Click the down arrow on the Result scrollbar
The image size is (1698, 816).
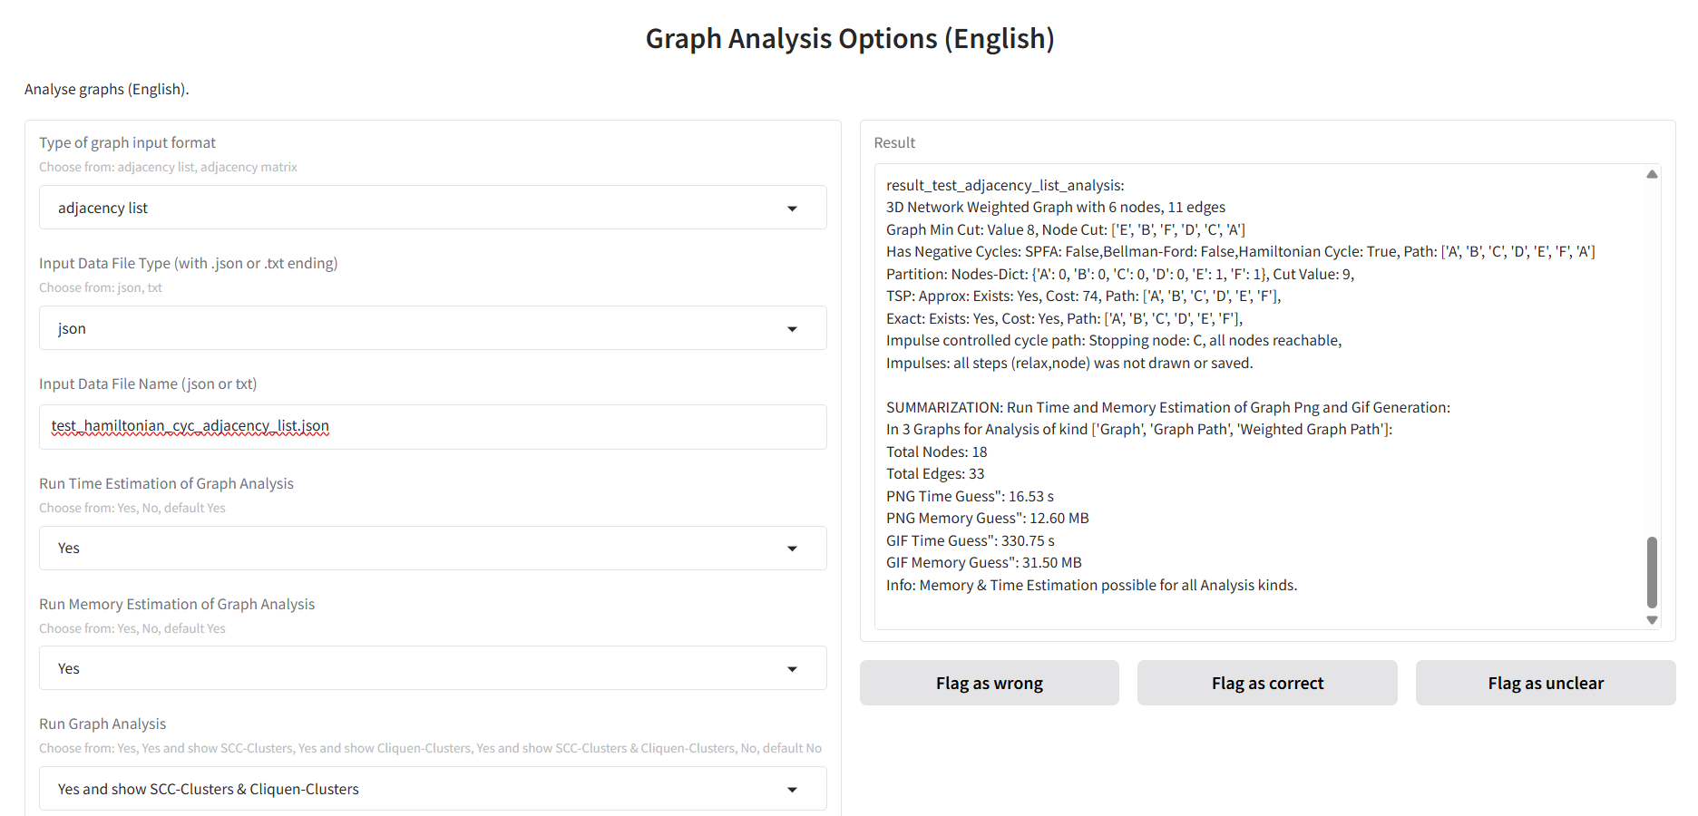tap(1651, 620)
